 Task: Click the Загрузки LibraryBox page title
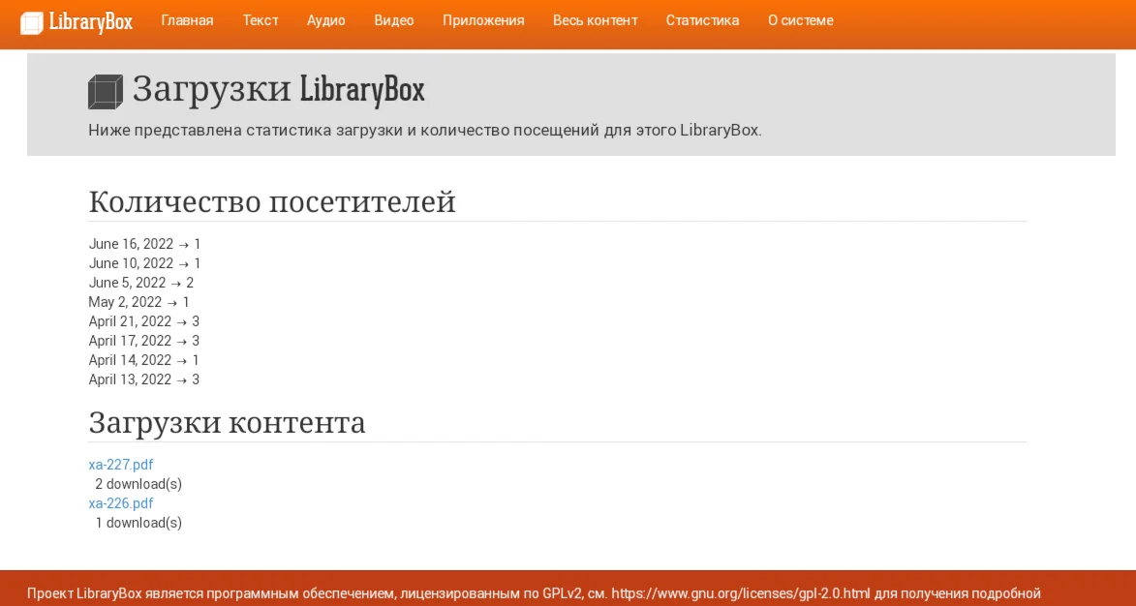coord(278,90)
